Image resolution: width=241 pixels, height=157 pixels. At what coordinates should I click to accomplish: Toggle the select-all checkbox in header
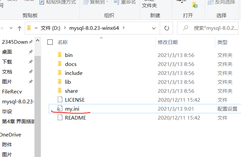50,42
